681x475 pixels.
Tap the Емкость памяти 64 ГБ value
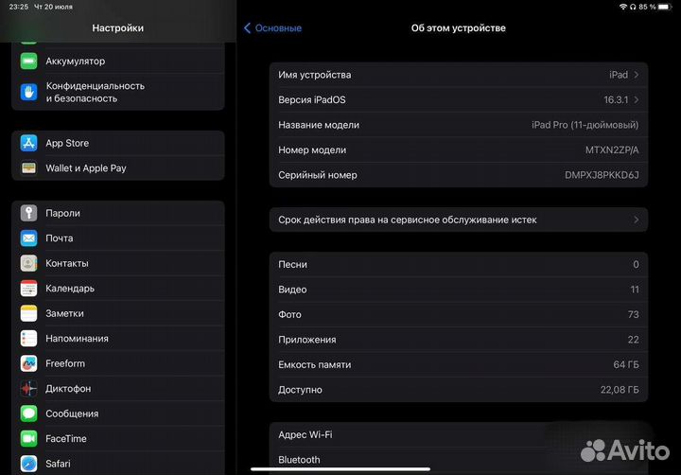626,364
